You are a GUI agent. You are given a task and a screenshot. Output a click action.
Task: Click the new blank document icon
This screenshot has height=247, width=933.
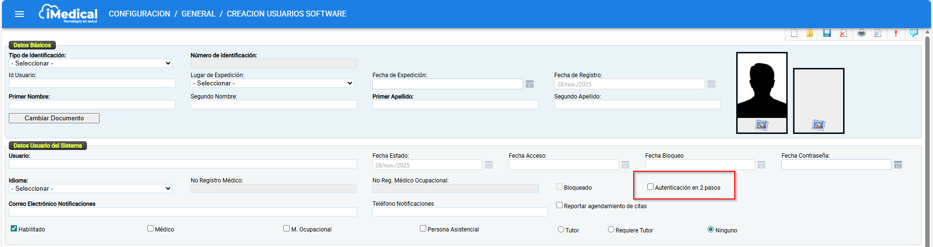pos(794,33)
